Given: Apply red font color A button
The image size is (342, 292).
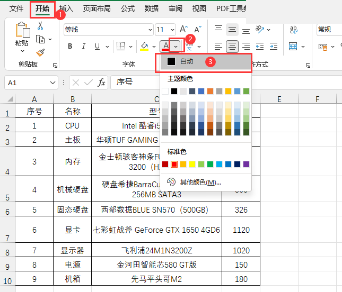Looking at the screenshot, I should coord(166,47).
